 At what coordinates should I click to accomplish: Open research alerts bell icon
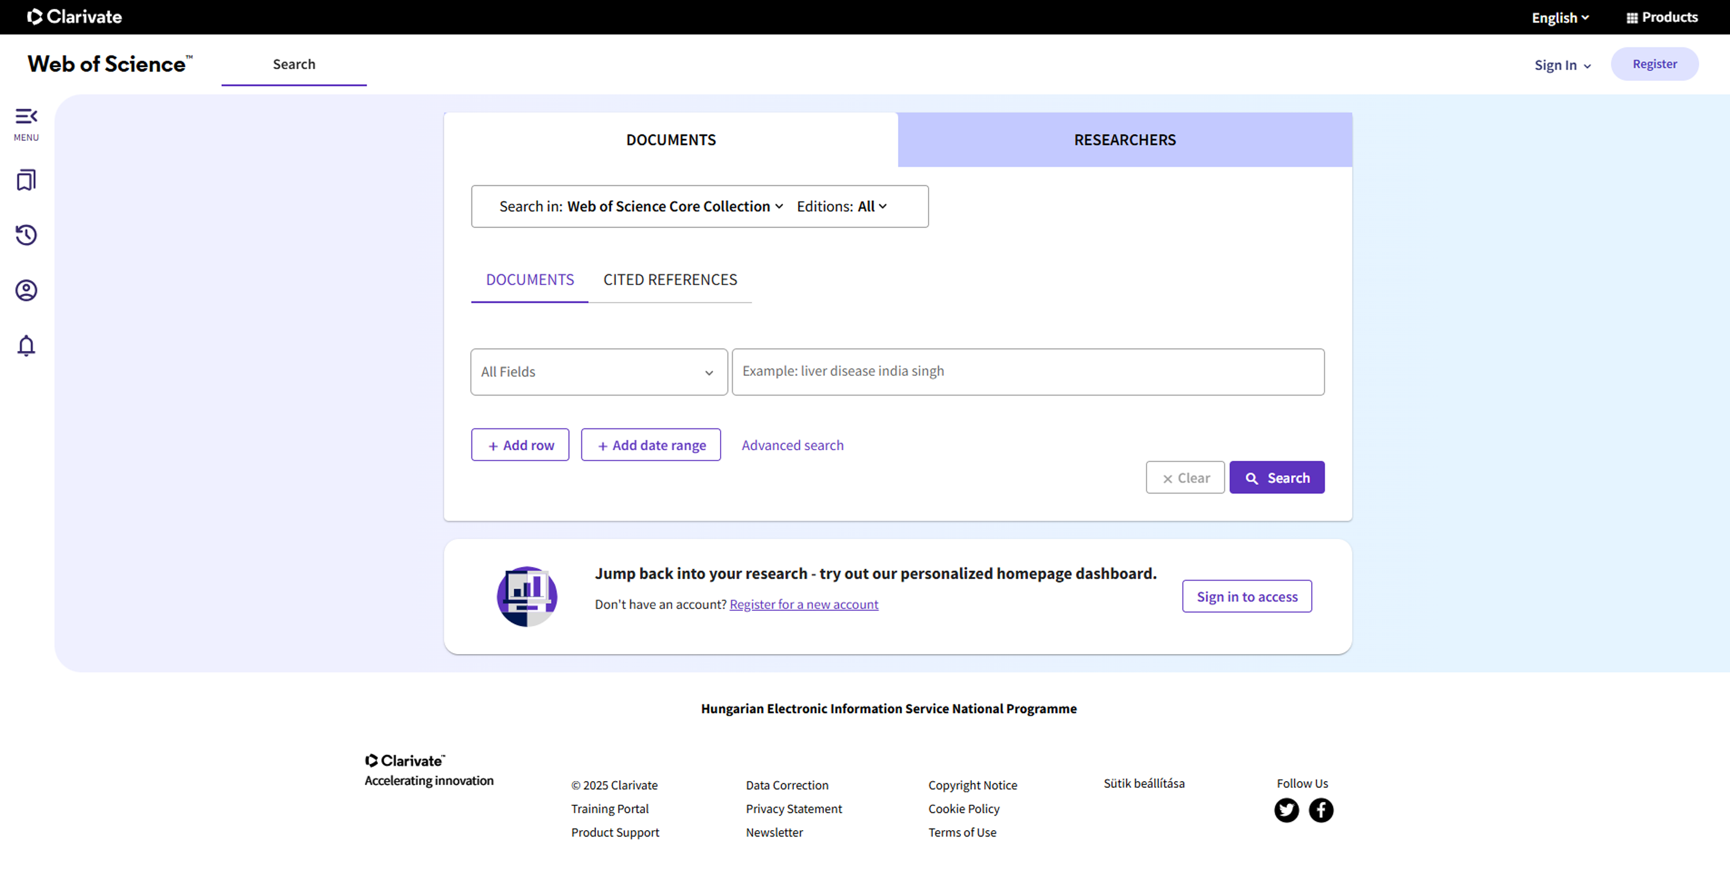click(25, 346)
